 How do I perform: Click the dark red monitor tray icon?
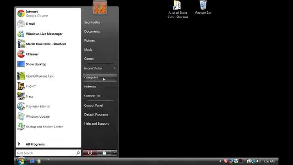(241, 161)
